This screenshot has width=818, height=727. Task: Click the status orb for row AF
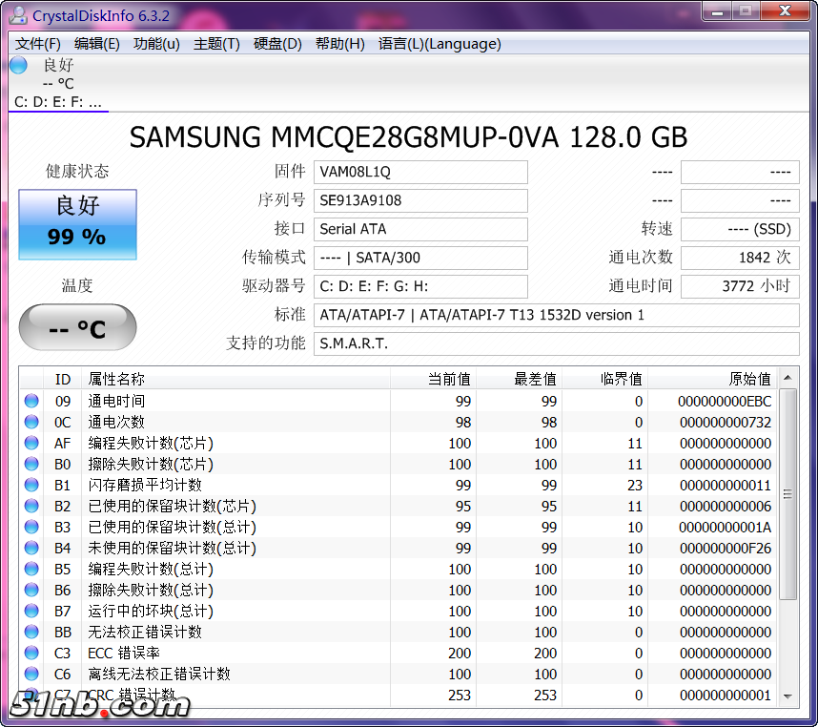(x=31, y=444)
